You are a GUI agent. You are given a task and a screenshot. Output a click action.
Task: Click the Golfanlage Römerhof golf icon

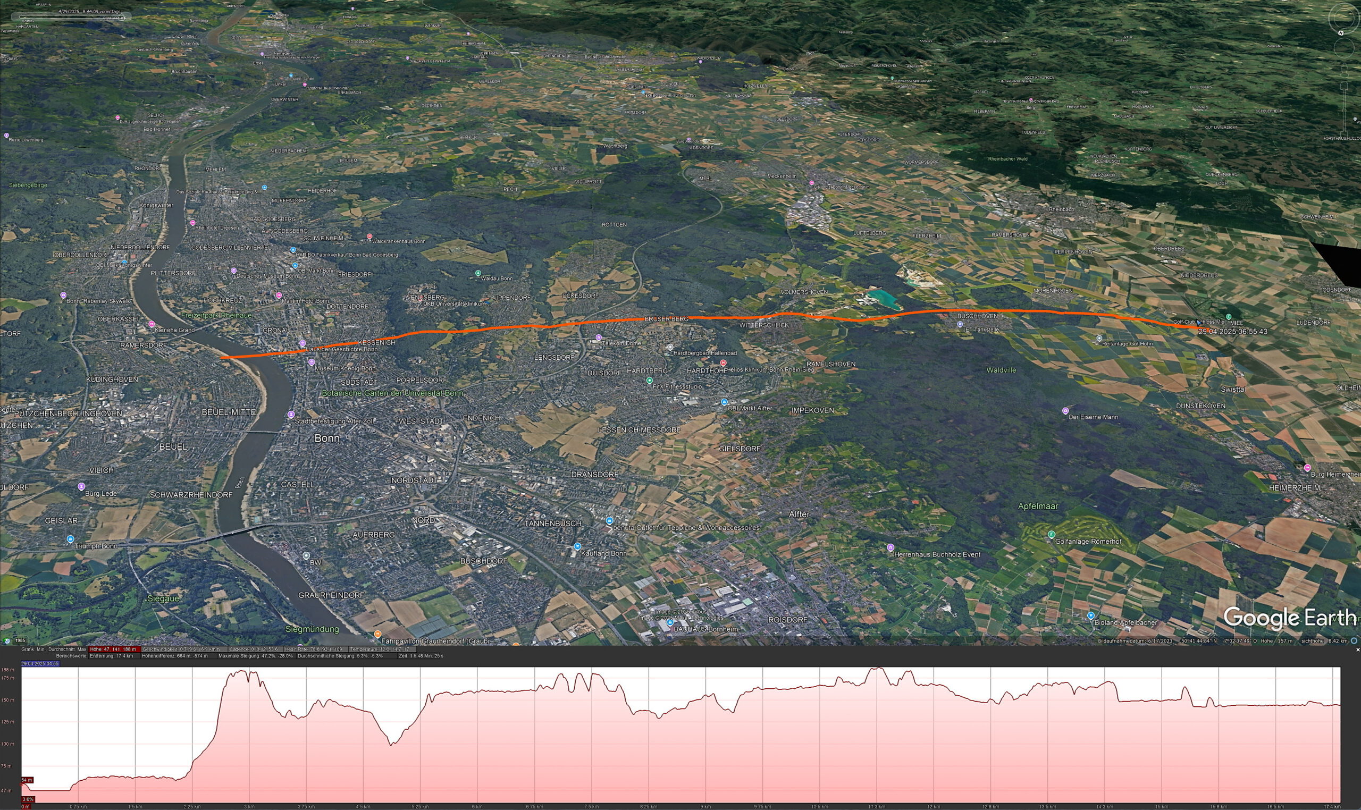click(1052, 534)
